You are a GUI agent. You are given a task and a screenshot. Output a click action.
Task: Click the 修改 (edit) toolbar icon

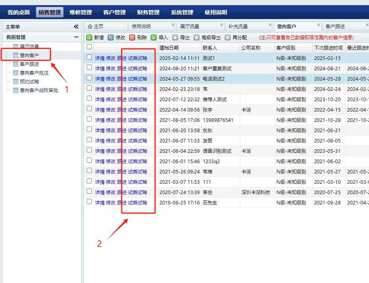[111, 38]
